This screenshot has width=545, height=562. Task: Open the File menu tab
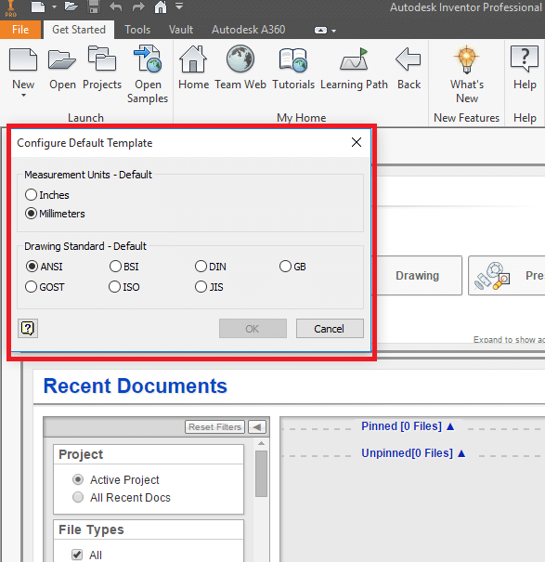point(20,30)
